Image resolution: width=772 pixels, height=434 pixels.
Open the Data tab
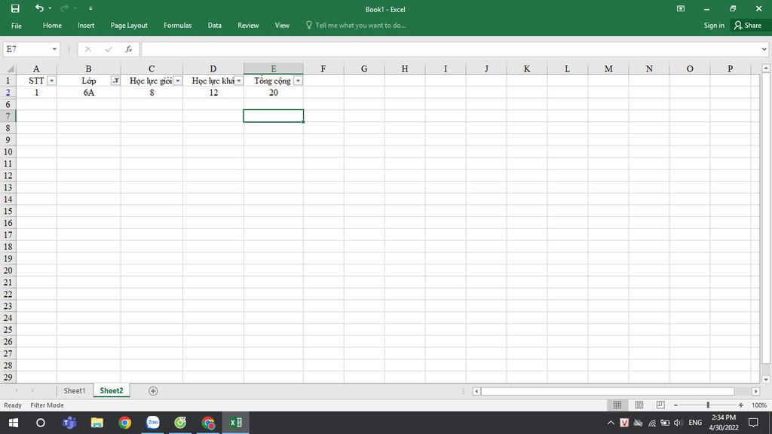pos(215,26)
